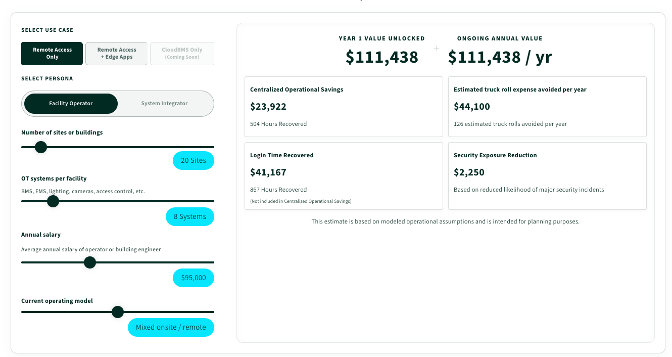672x357 pixels.
Task: Click the Ongoing Annual Value amount
Action: click(500, 57)
